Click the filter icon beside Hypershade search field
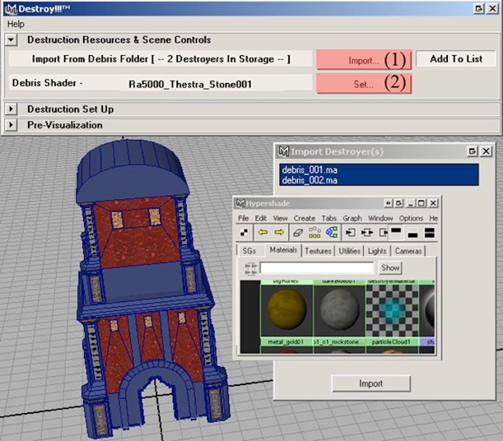The image size is (503, 441). pos(250,268)
